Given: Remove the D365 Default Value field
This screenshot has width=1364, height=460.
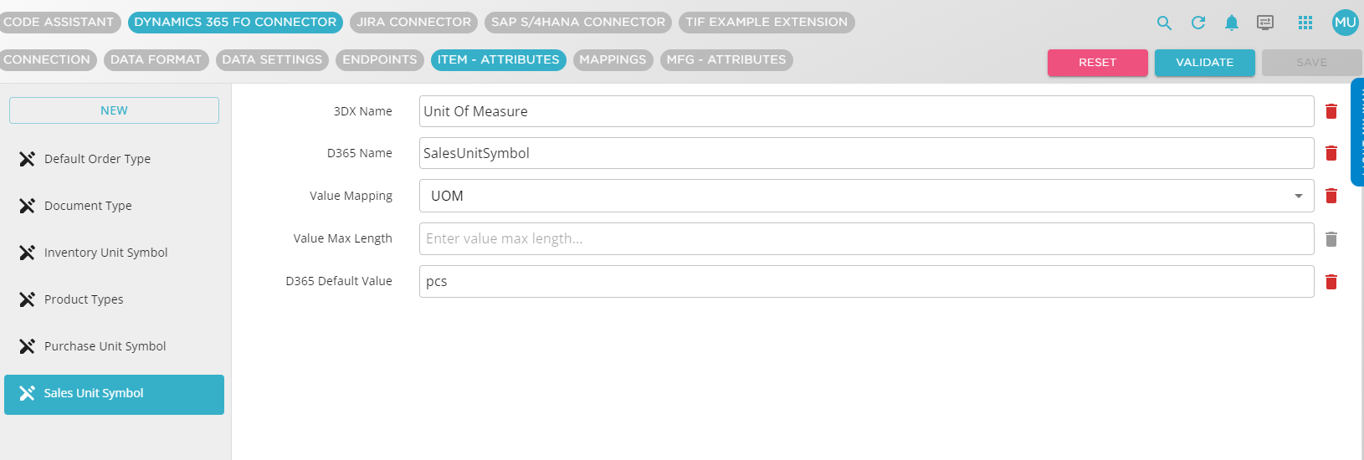Looking at the screenshot, I should click(x=1331, y=282).
